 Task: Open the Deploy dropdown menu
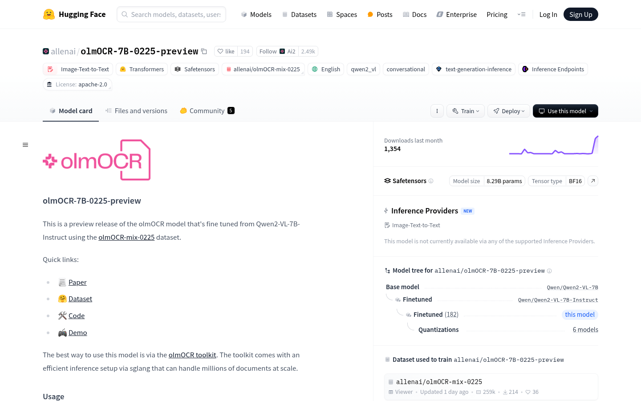[509, 111]
